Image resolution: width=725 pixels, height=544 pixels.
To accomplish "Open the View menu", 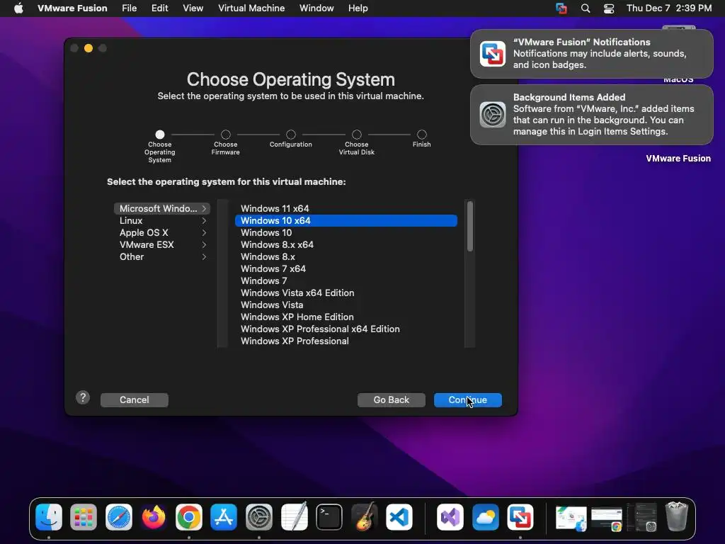I will pyautogui.click(x=193, y=8).
